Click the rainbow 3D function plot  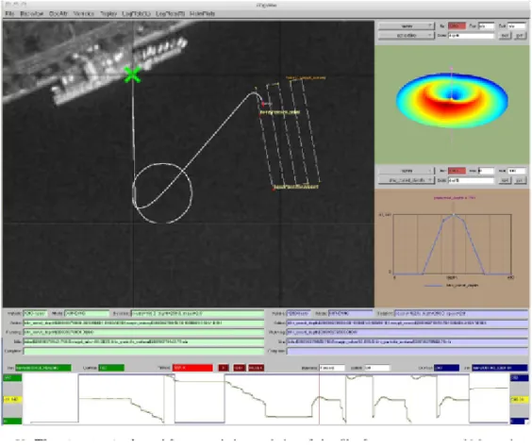pos(452,100)
